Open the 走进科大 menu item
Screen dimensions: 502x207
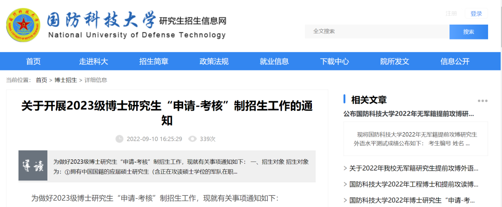[x=94, y=61]
